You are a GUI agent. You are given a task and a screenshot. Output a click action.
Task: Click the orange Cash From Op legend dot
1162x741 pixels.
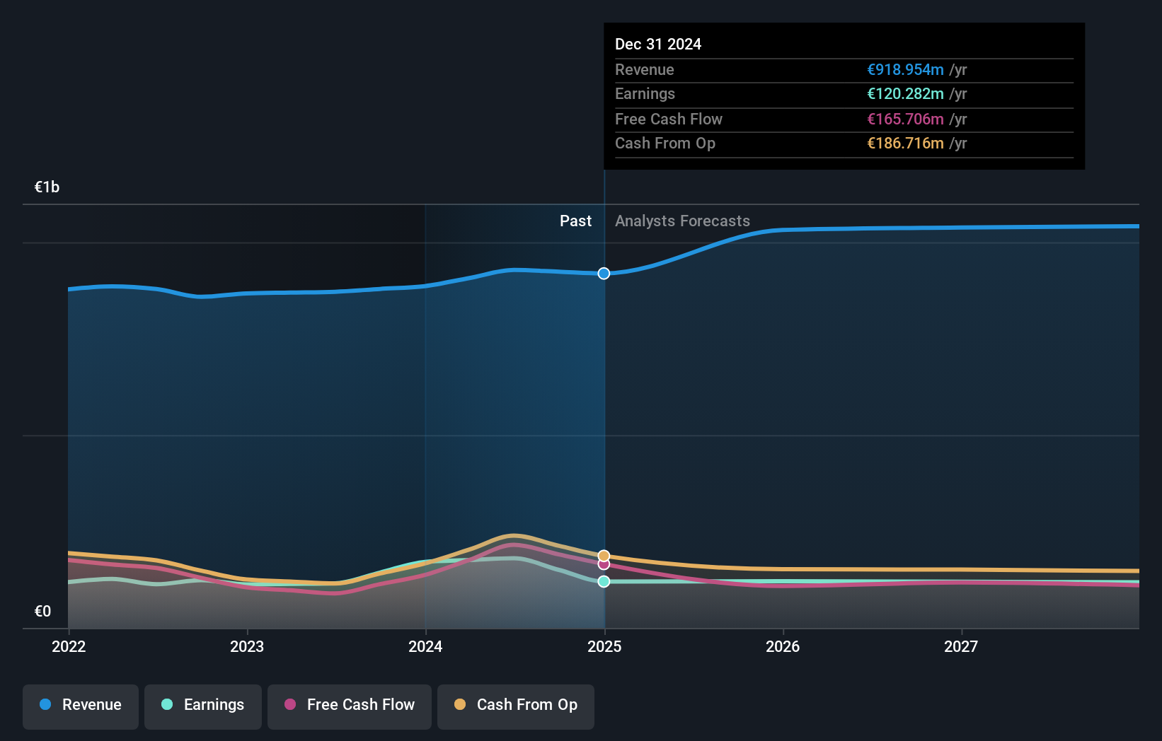460,705
